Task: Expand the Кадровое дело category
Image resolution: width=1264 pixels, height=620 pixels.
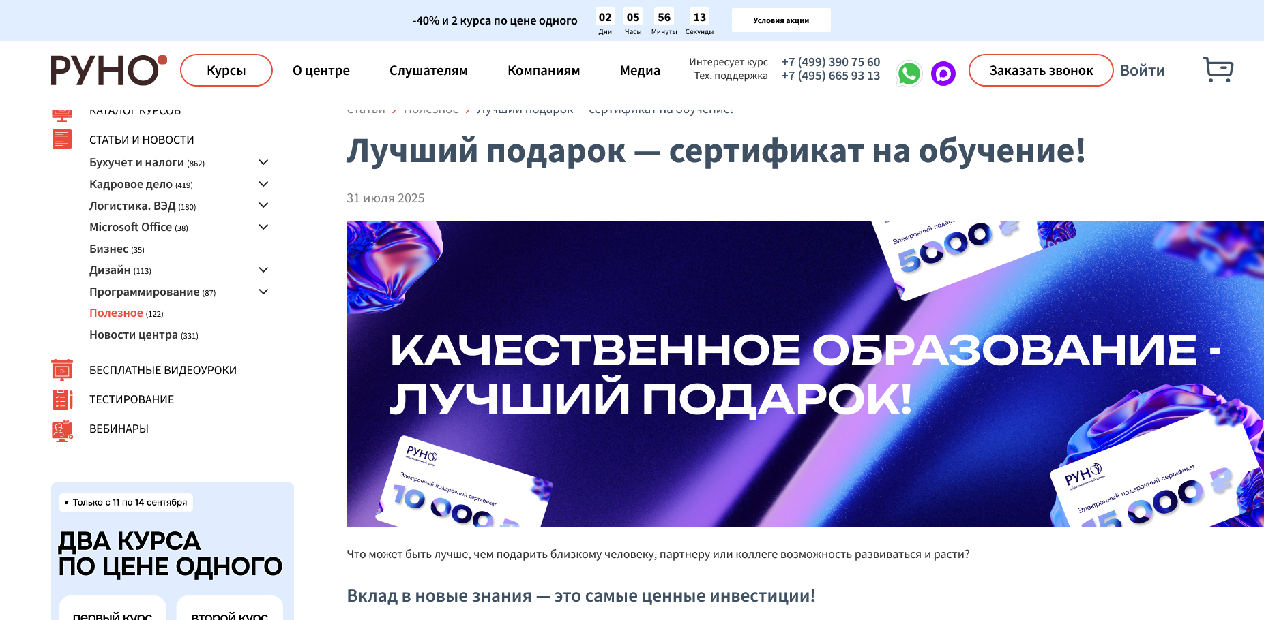Action: (x=263, y=184)
